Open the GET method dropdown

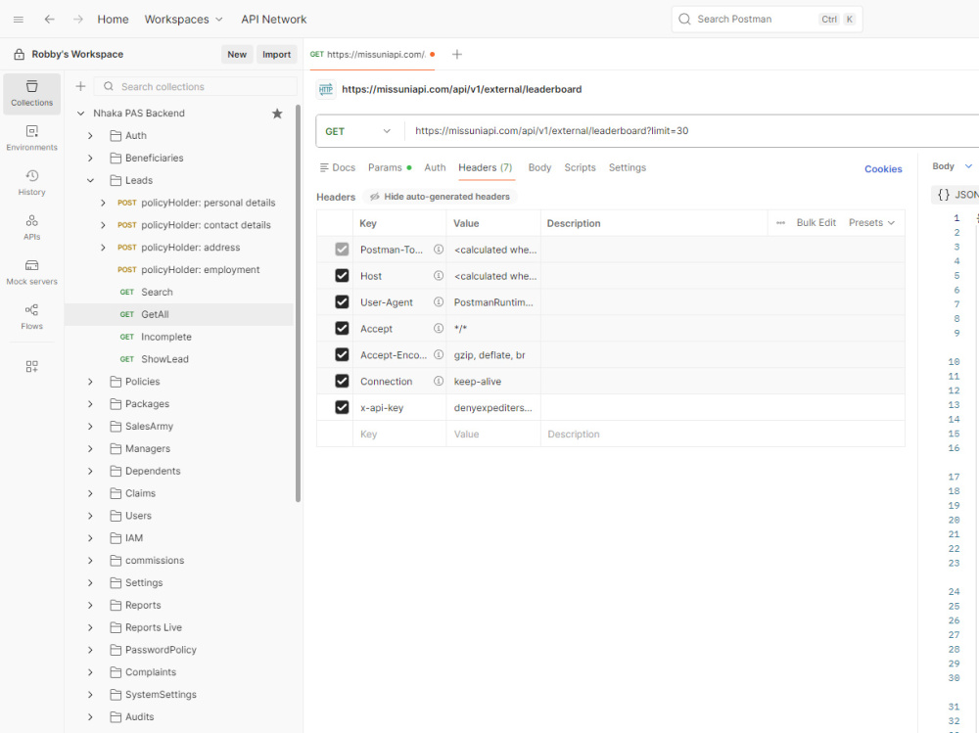pos(358,131)
